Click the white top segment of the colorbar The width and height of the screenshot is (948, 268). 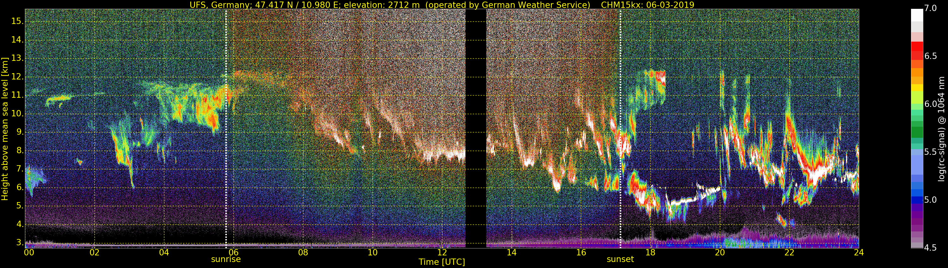[917, 15]
